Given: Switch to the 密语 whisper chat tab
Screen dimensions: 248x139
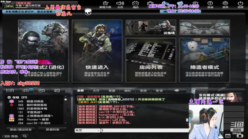Looking at the screenshot, I should [159, 91].
